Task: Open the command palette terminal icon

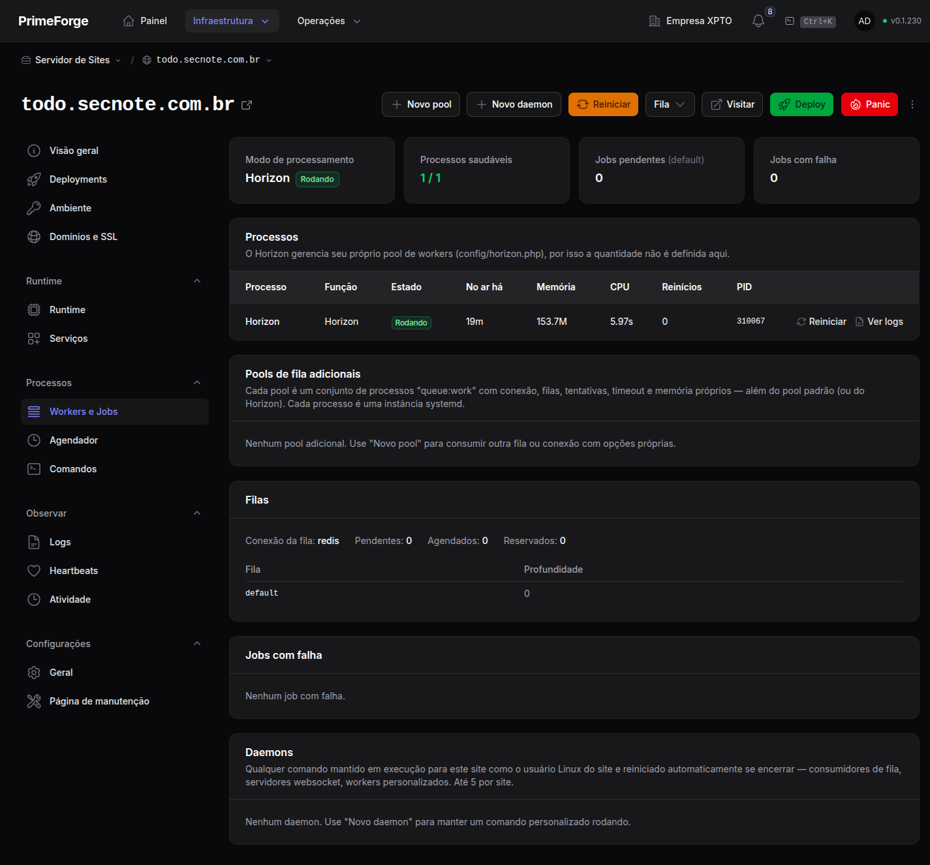Action: click(x=789, y=21)
